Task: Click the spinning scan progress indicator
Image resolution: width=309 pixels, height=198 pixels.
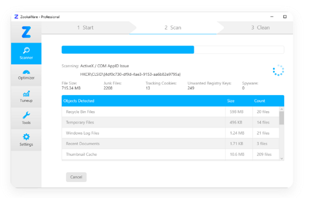Action: coord(278,70)
